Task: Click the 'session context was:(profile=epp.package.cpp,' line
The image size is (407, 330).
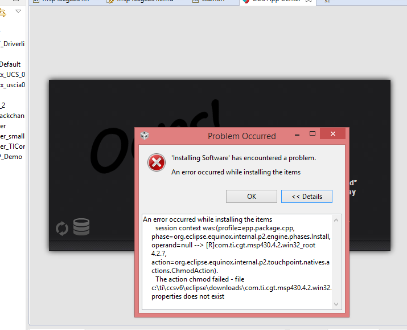Action: pyautogui.click(x=225, y=228)
